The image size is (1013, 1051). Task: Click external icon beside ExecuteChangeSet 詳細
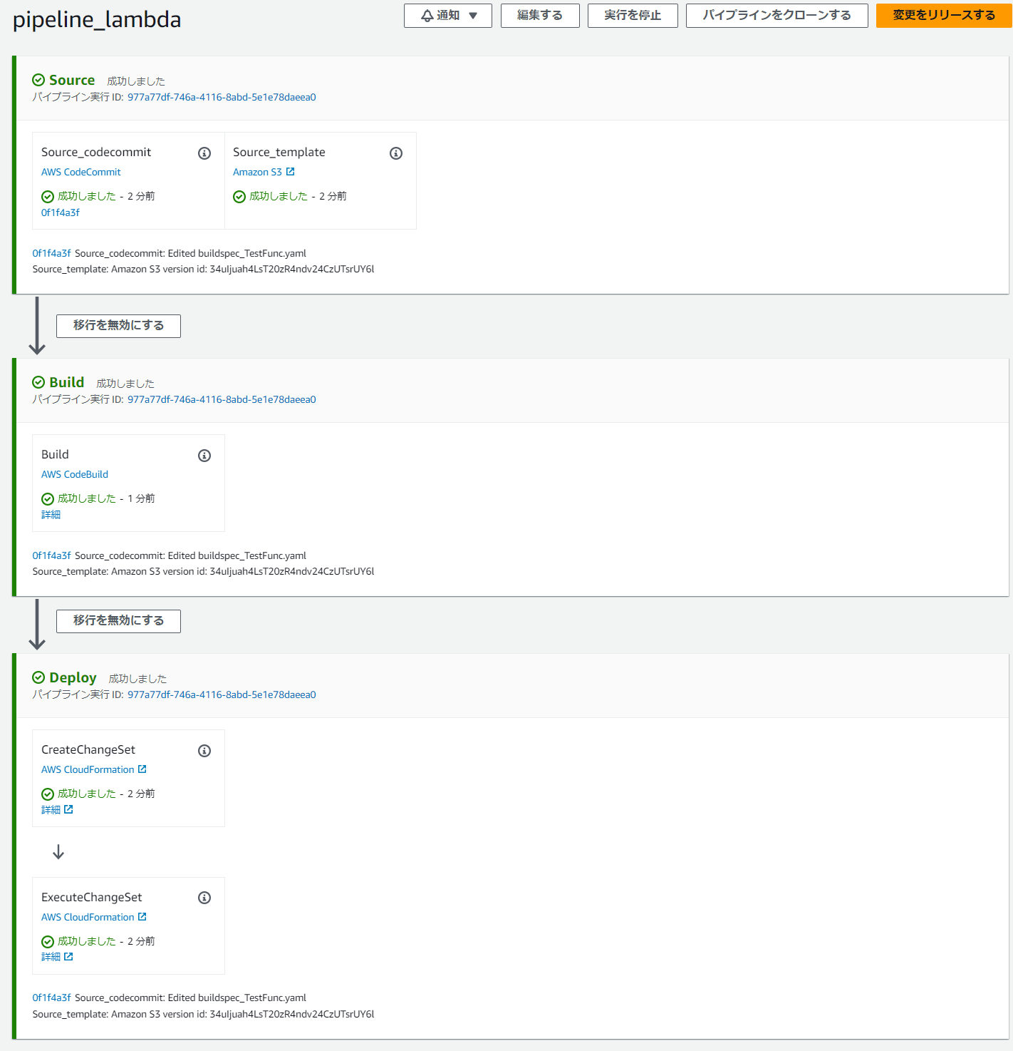[68, 956]
